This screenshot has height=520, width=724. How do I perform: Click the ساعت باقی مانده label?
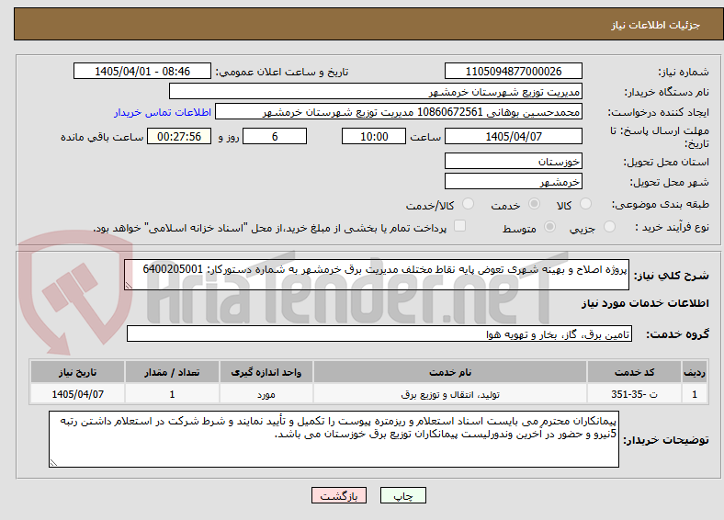pyautogui.click(x=102, y=137)
